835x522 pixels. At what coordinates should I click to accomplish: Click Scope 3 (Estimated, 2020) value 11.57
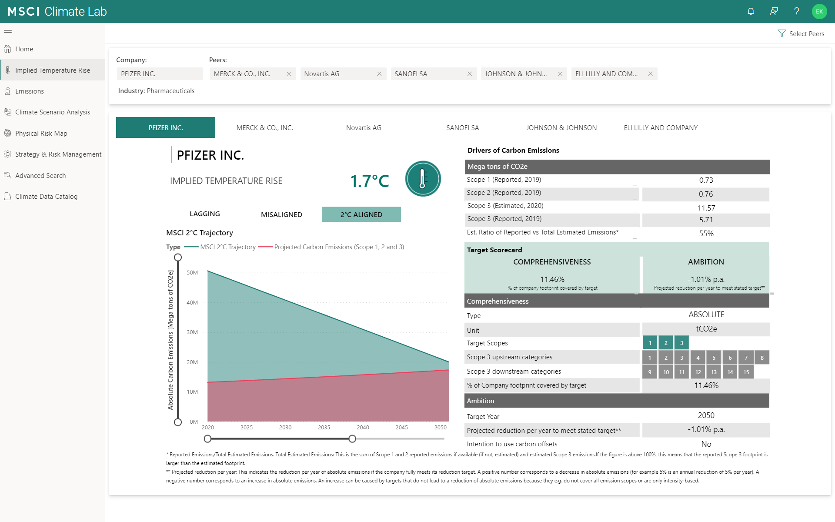coord(706,208)
